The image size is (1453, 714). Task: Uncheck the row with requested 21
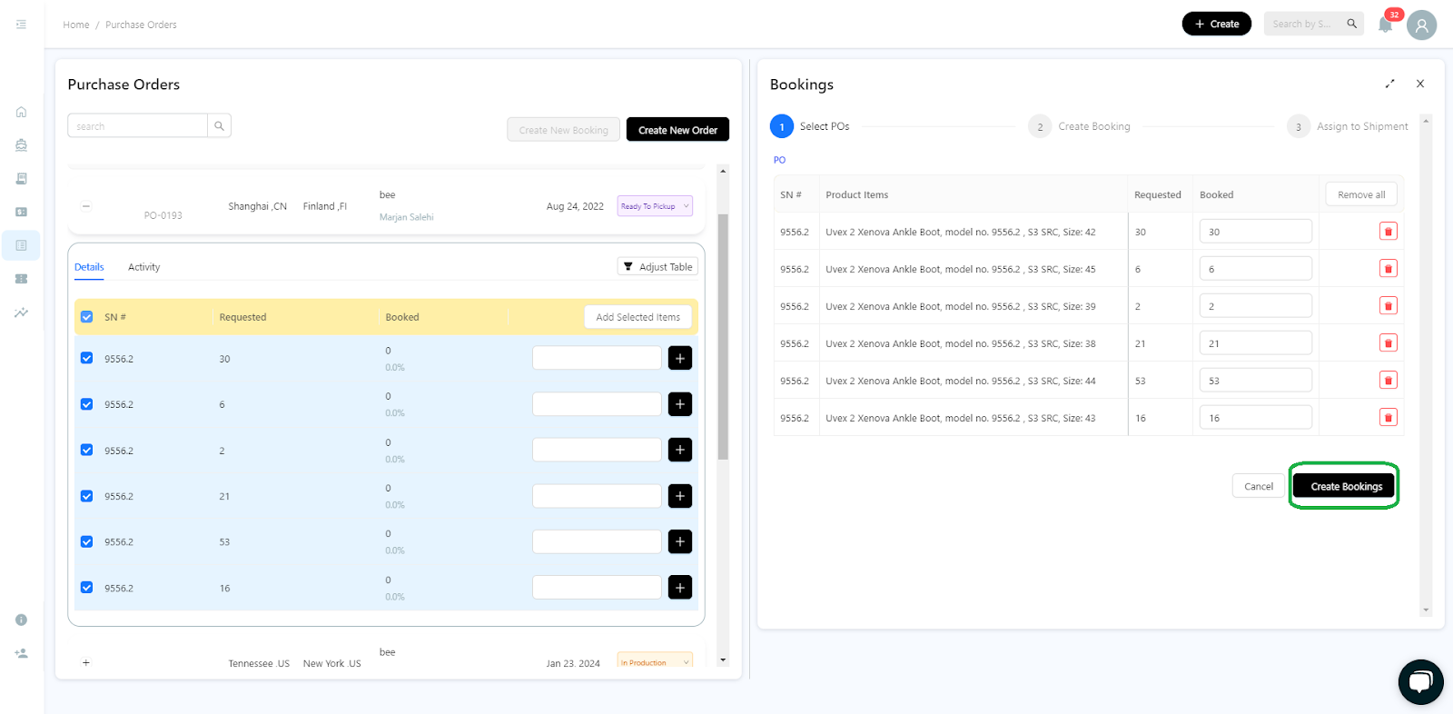pos(87,496)
